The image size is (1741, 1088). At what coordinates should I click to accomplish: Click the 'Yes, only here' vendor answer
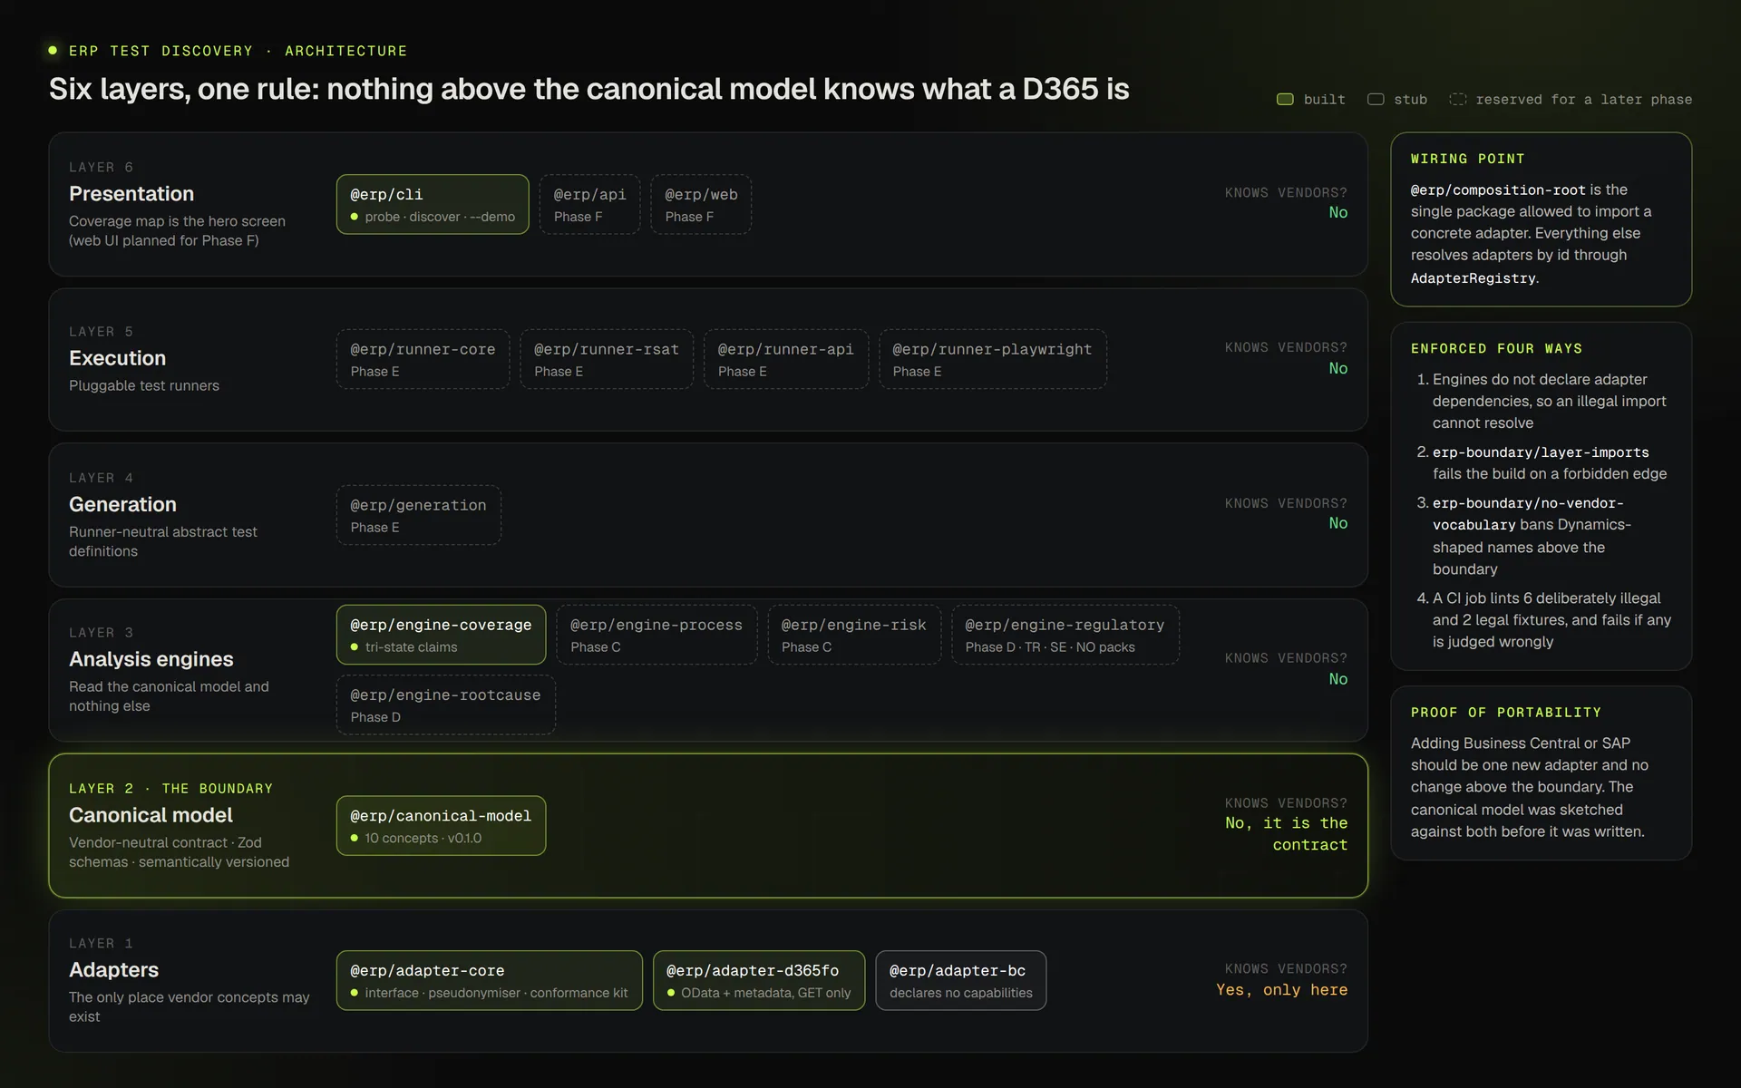1281,990
